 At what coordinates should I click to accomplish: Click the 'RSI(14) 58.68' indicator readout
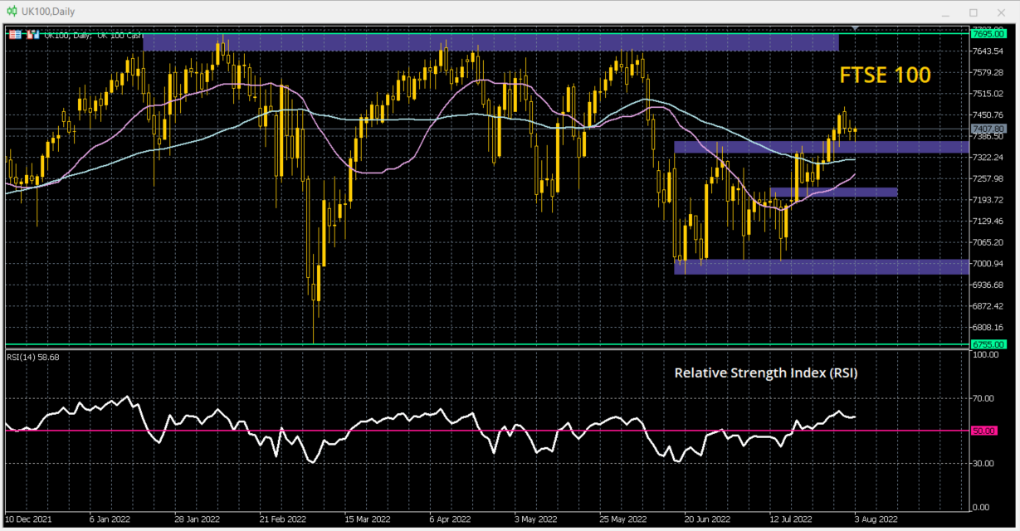[x=33, y=358]
